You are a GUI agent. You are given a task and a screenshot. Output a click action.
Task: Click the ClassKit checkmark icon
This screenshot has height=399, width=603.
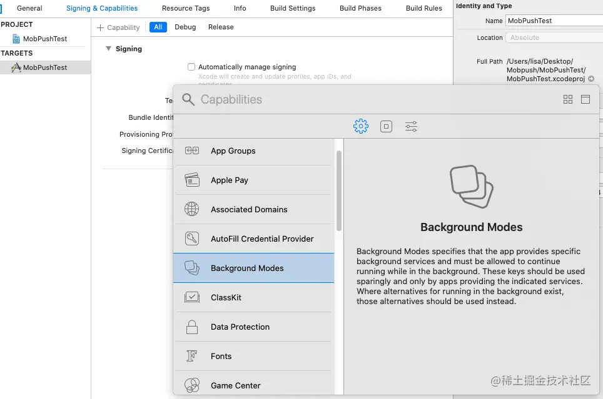(192, 297)
